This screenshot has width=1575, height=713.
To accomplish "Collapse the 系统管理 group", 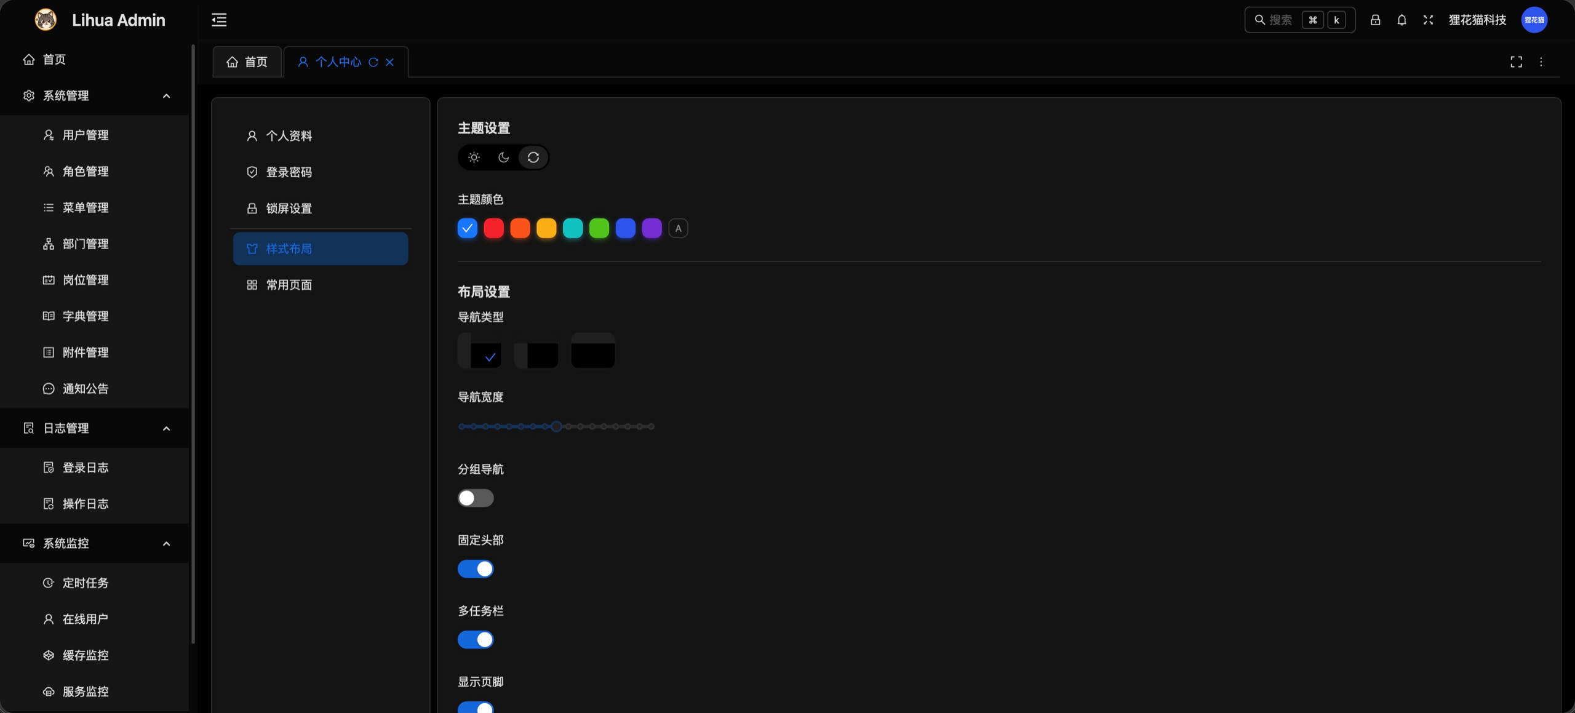I will click(x=95, y=96).
